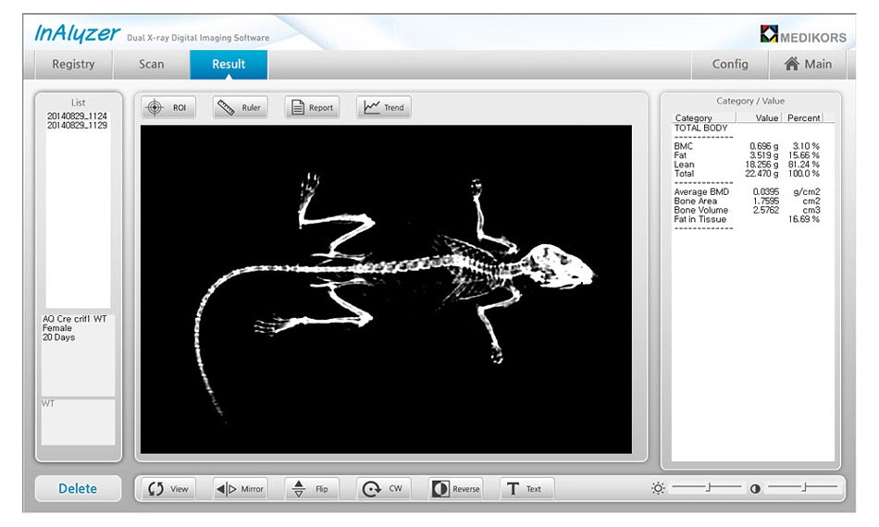
Task: Toggle Reverse to invert image colors
Action: [455, 489]
